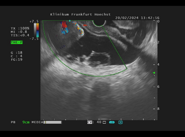Viewport: 185px width, 137px height.
Task: Click the CV value label
Action: click(x=94, y=122)
